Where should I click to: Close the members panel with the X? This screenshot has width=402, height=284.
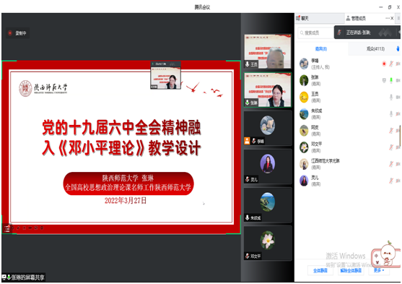coord(392,18)
